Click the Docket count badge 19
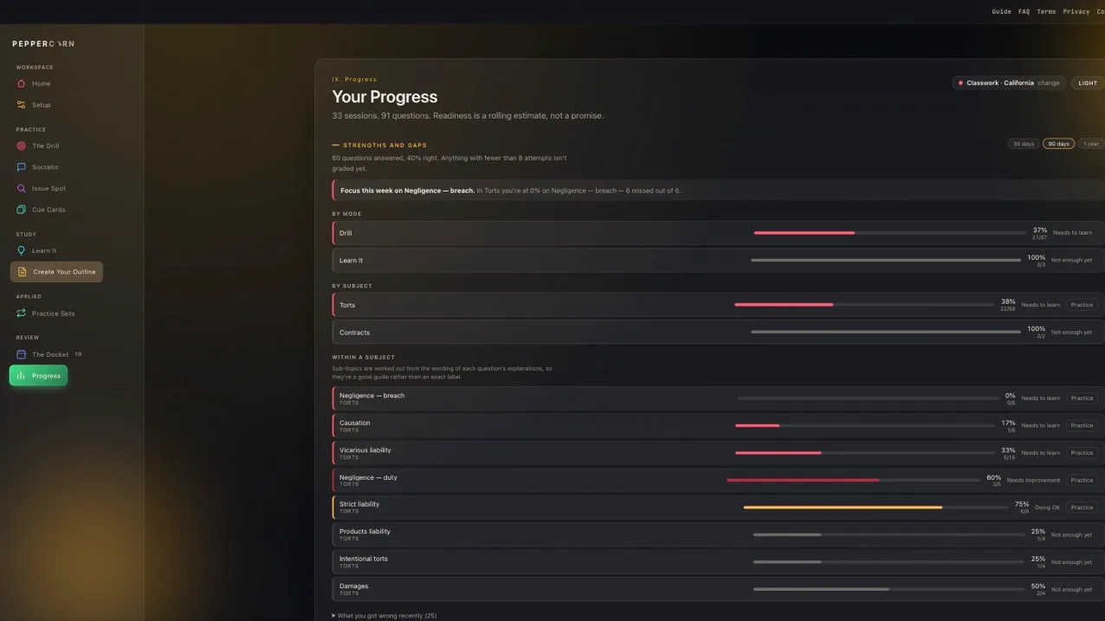The width and height of the screenshot is (1105, 621). coord(78,354)
